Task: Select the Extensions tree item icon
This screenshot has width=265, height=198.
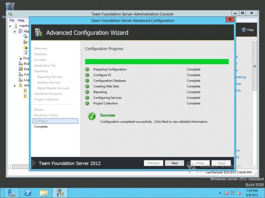Action: 20,69
